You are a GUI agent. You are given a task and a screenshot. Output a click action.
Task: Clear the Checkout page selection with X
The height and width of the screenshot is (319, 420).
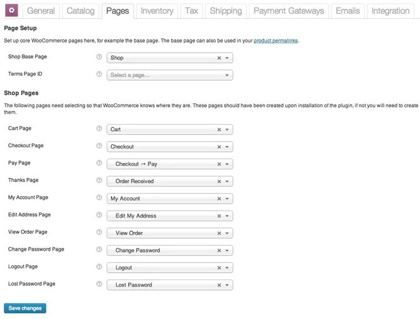[x=219, y=147]
